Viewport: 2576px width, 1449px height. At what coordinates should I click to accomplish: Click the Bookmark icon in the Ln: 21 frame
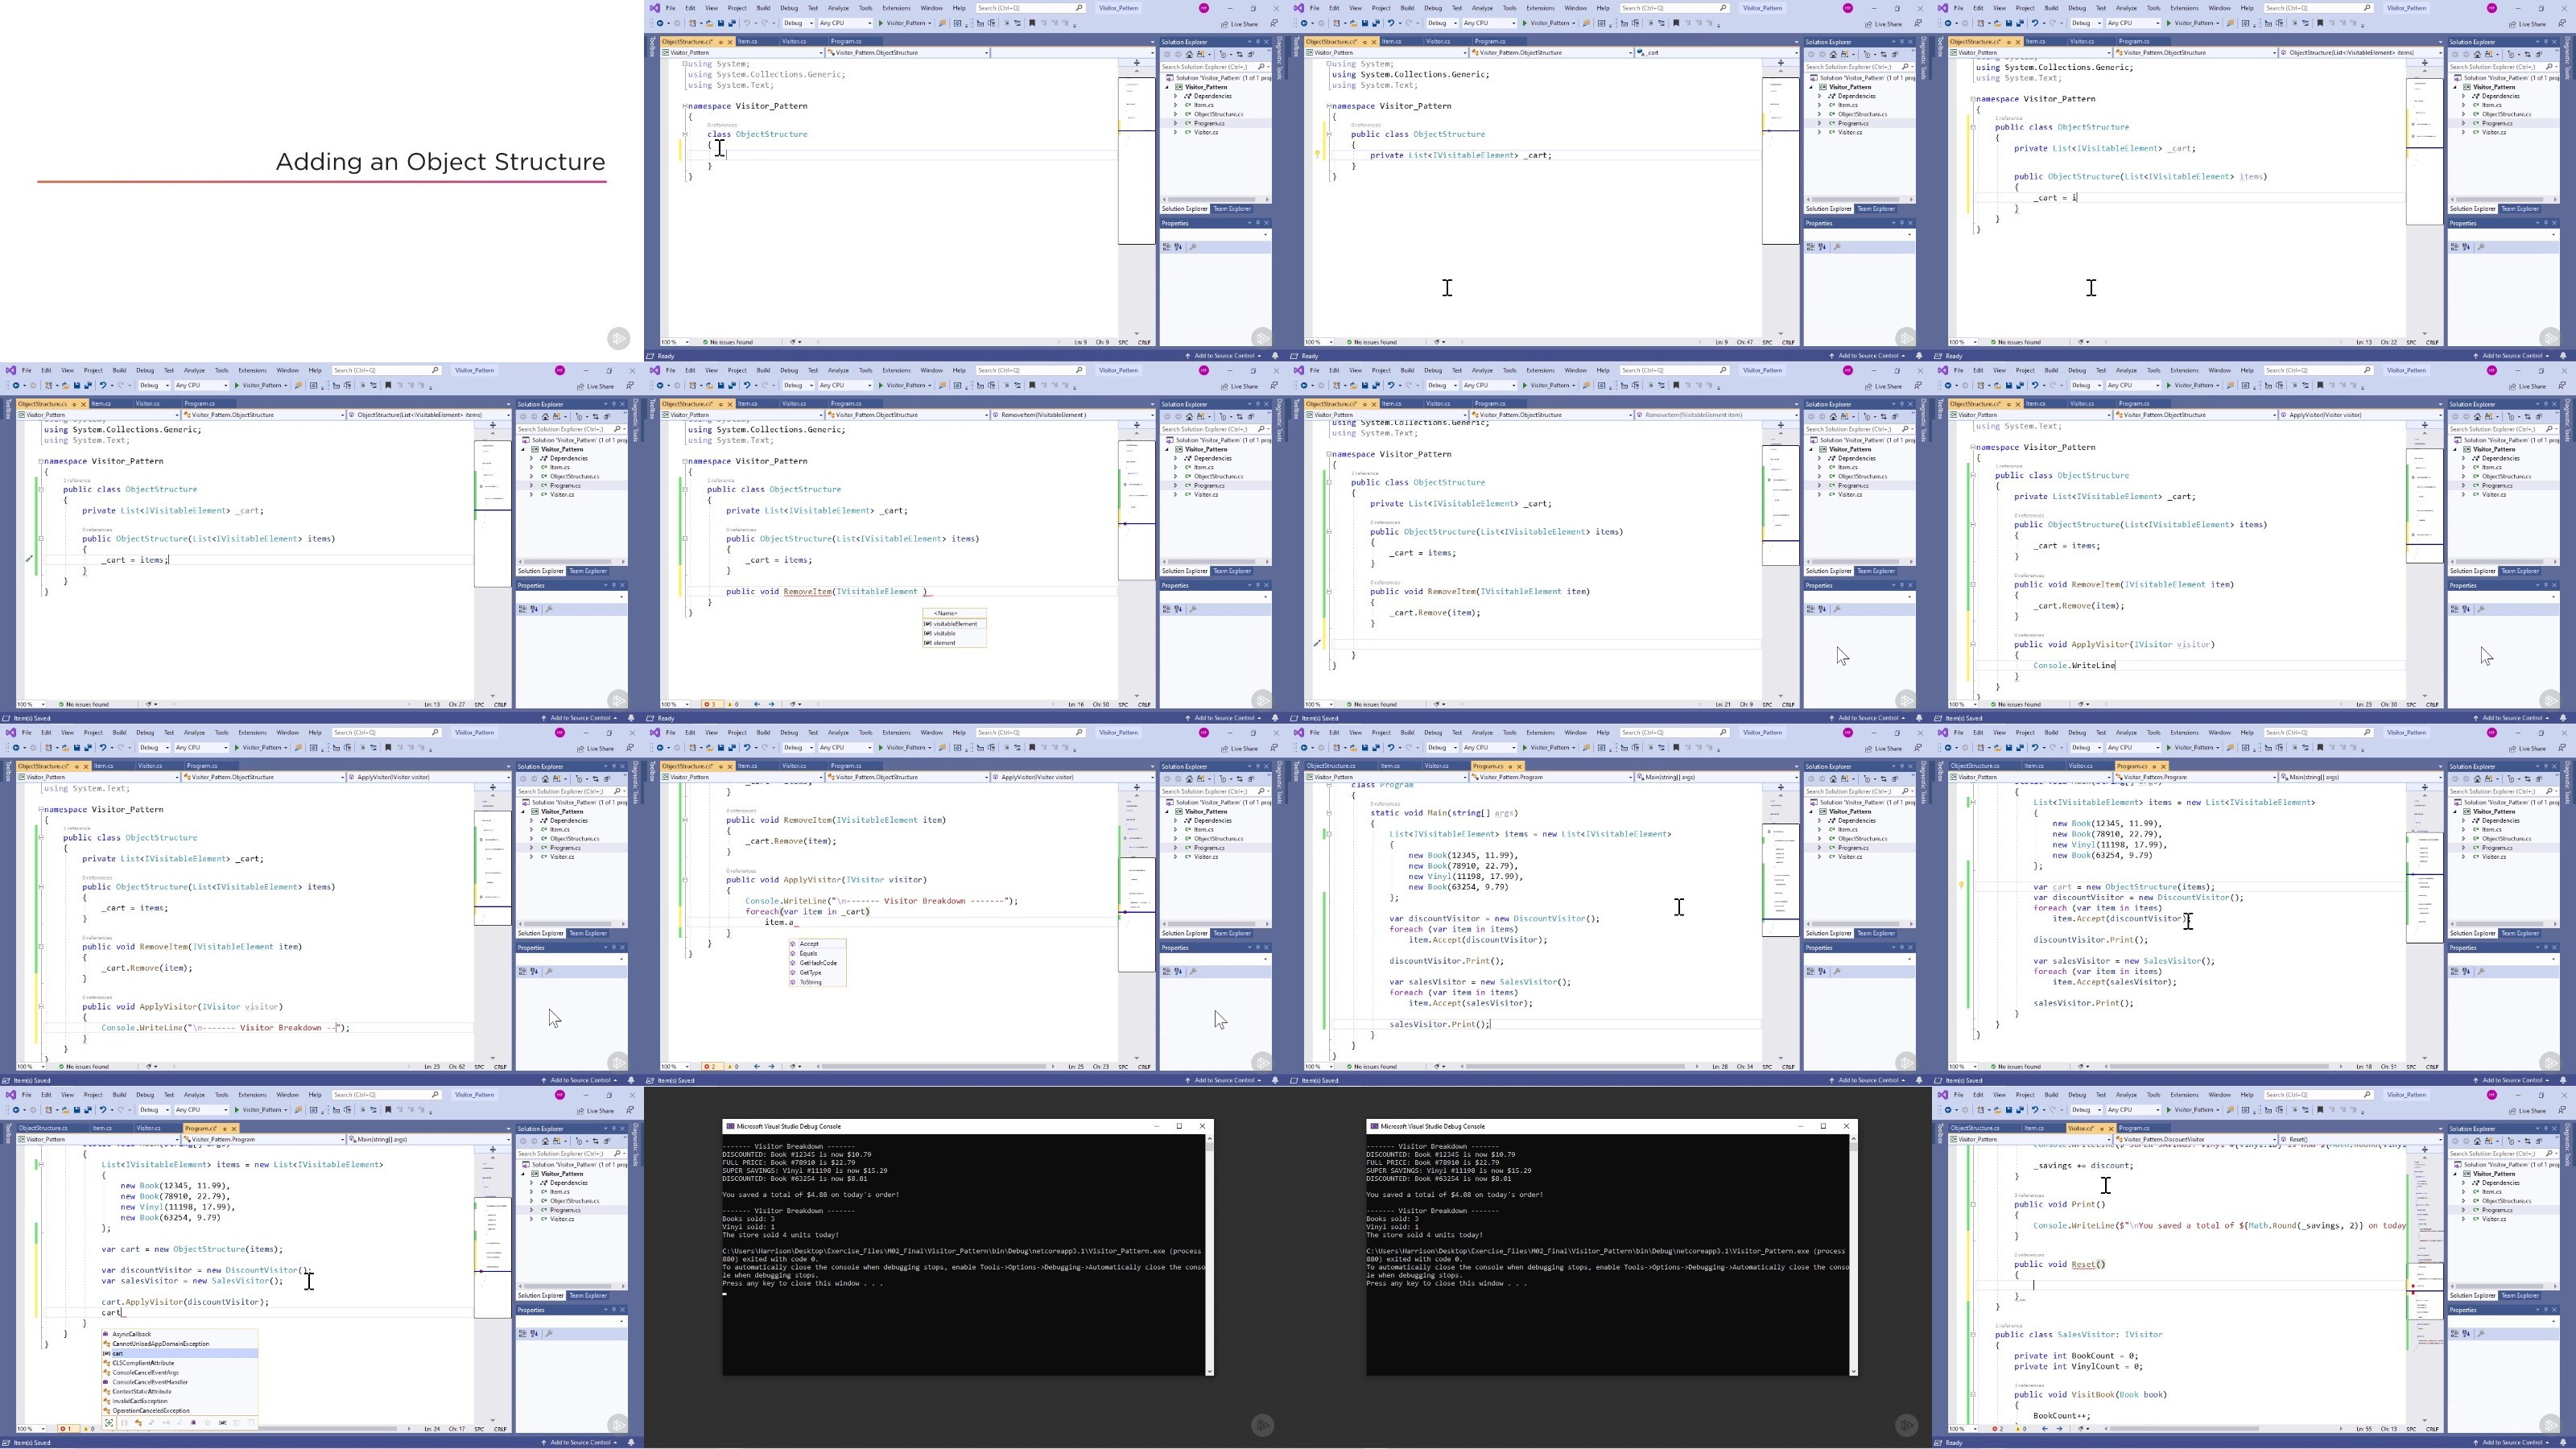1677,385
